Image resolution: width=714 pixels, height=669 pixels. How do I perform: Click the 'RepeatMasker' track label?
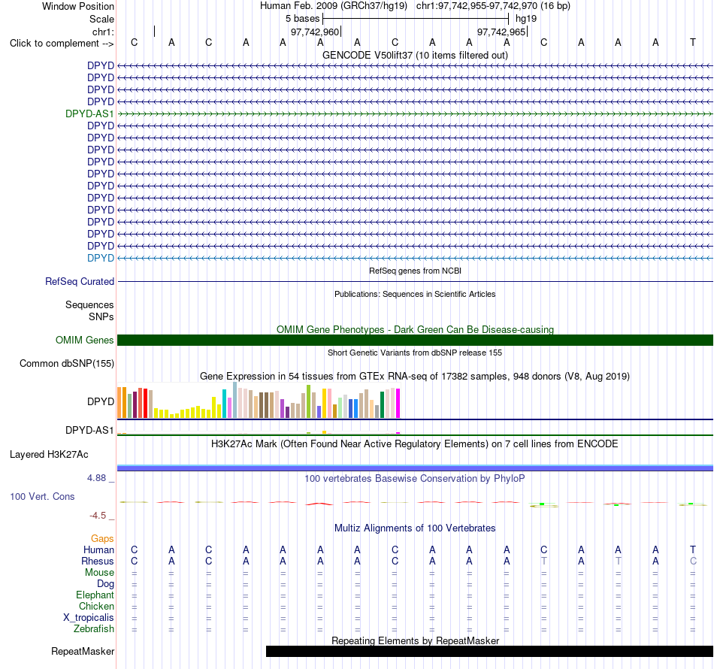pyautogui.click(x=83, y=652)
